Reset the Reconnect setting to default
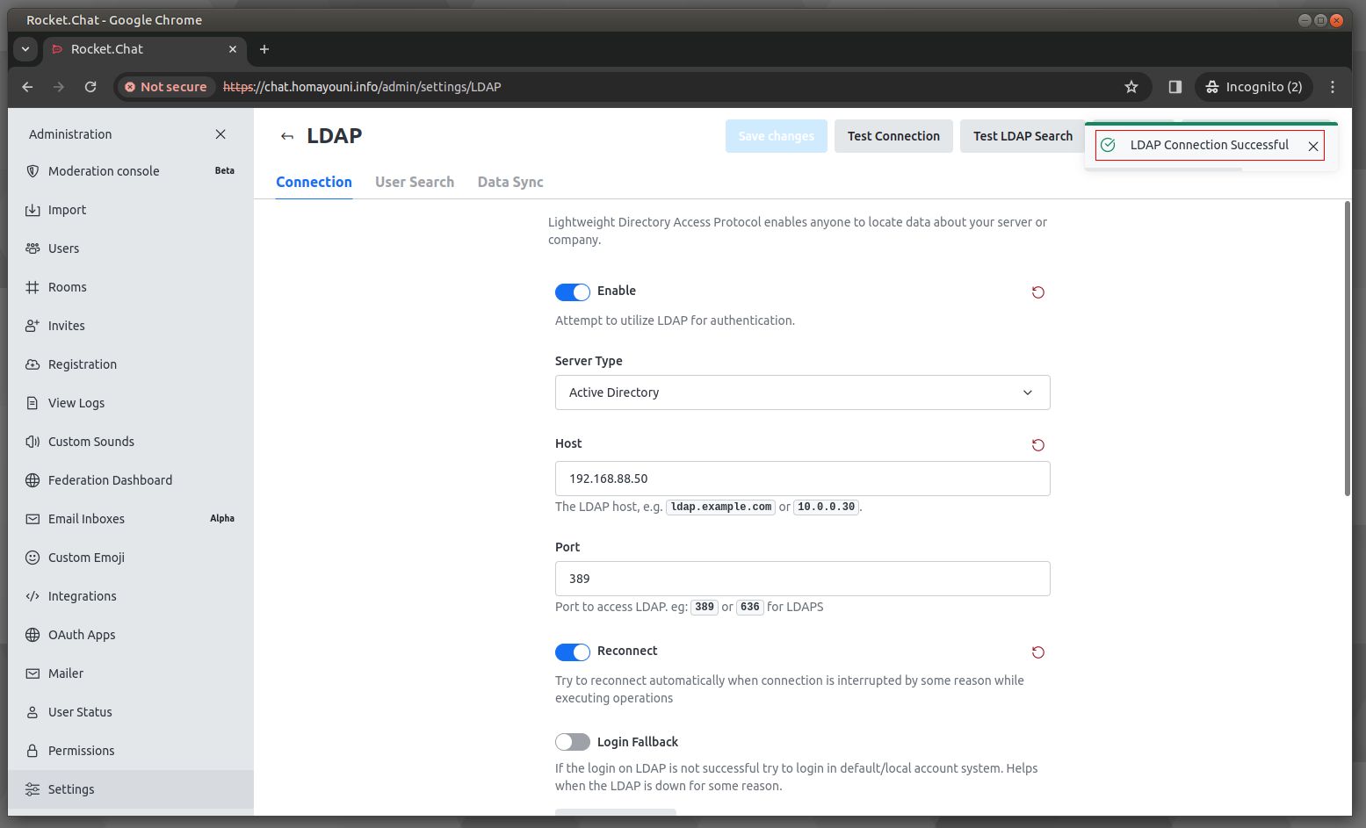 (1038, 652)
